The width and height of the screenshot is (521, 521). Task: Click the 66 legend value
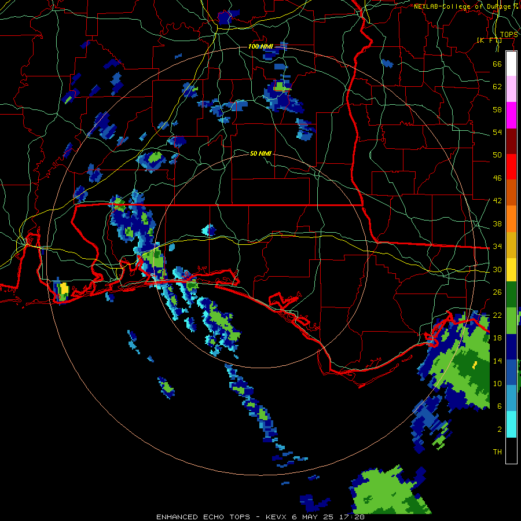(x=497, y=64)
